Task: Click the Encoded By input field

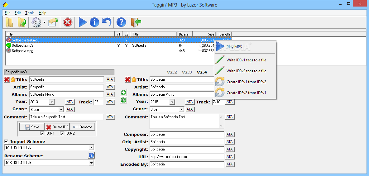Action: click(187, 164)
